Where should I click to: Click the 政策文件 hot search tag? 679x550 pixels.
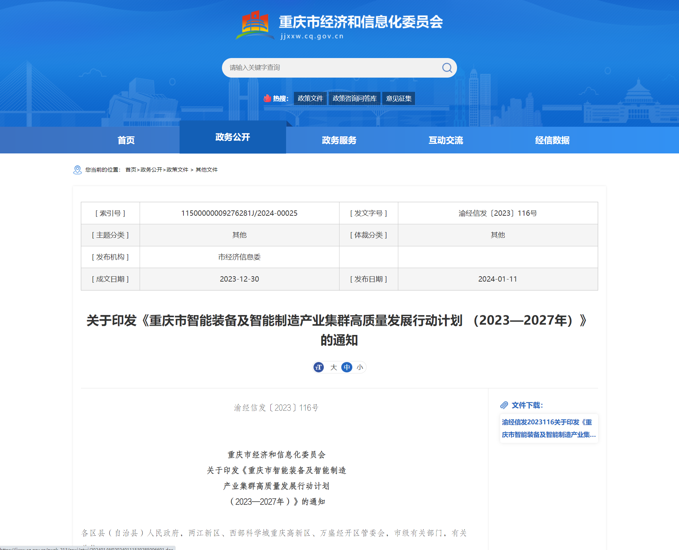click(x=310, y=98)
